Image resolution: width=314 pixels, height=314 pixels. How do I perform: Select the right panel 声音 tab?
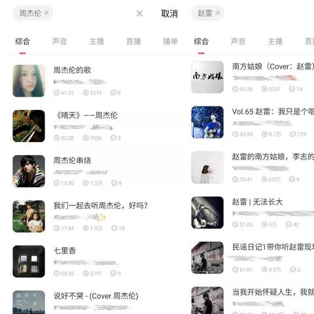pos(238,41)
